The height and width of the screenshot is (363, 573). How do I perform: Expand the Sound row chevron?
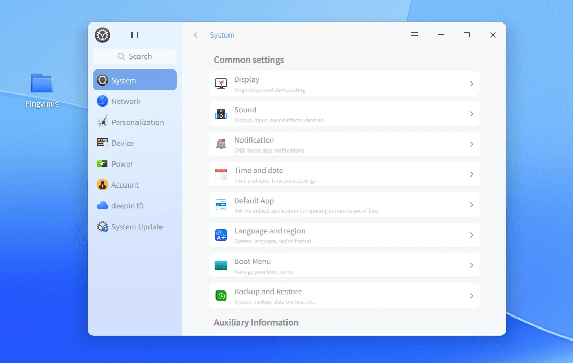(472, 114)
